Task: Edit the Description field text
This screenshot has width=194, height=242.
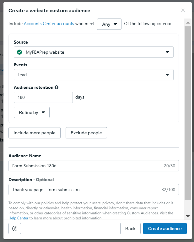Action: 94,190
